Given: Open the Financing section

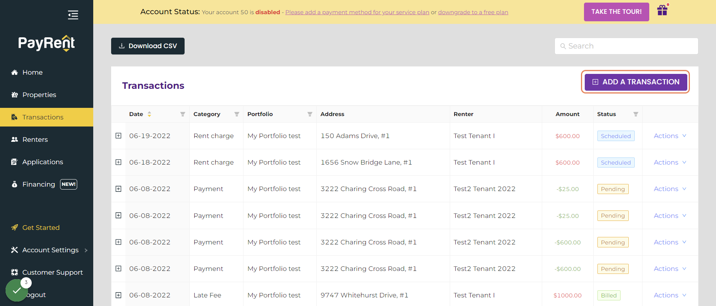Looking at the screenshot, I should click(47, 184).
